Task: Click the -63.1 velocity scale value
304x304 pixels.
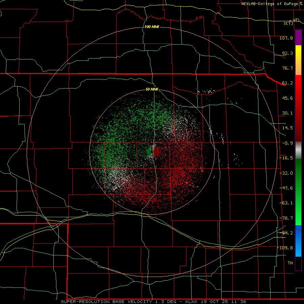Action: point(286,203)
